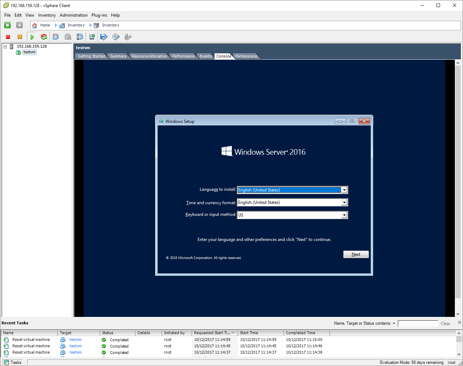The width and height of the screenshot is (463, 366).
Task: Open the Edit menu
Action: 18,15
